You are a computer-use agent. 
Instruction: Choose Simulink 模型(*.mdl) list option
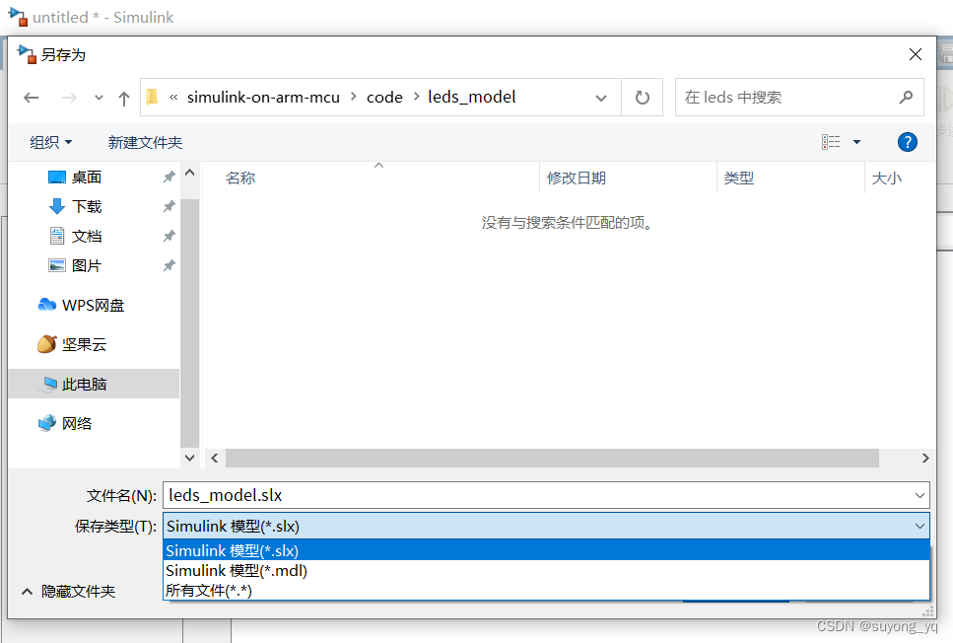pos(546,571)
